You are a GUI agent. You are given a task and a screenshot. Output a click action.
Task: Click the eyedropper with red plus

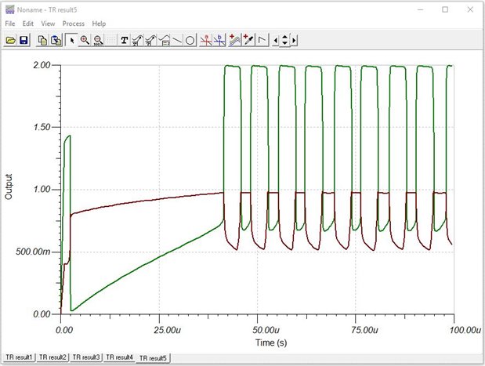coord(248,40)
